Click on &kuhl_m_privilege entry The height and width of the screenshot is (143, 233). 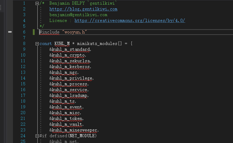click(x=71, y=78)
